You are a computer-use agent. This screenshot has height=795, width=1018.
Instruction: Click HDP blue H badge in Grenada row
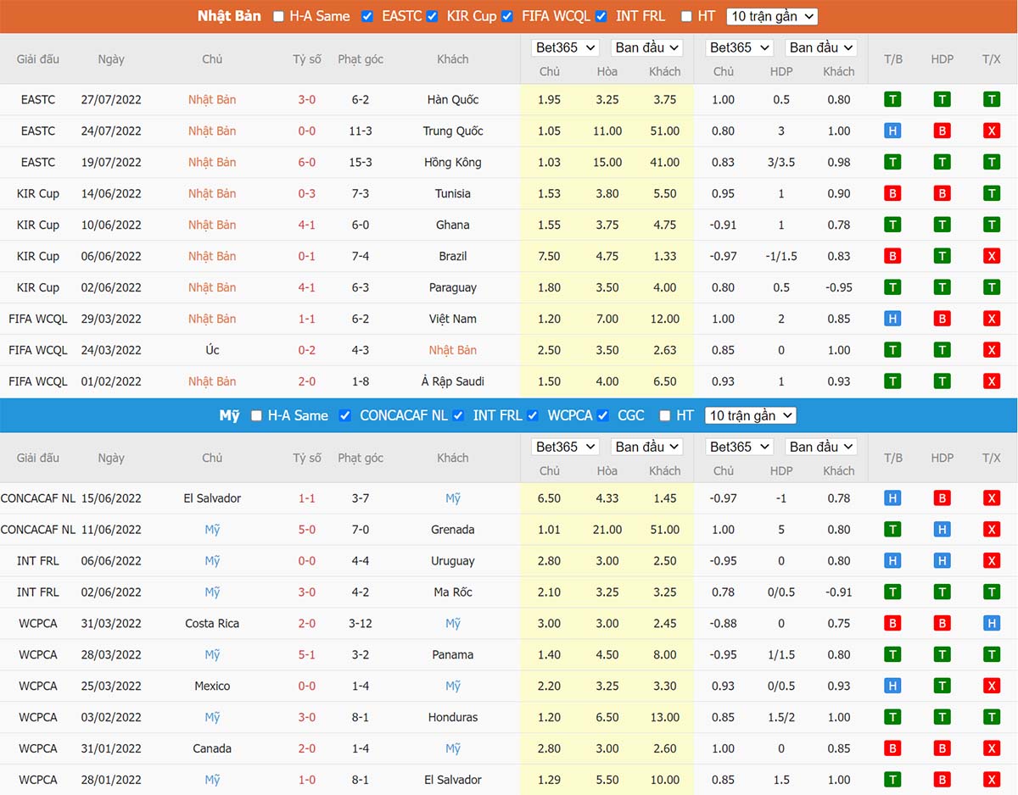(942, 530)
